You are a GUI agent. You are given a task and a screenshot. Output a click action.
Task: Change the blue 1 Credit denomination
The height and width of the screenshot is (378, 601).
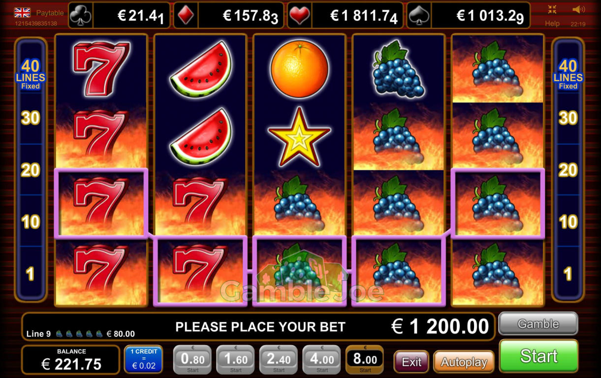click(143, 359)
